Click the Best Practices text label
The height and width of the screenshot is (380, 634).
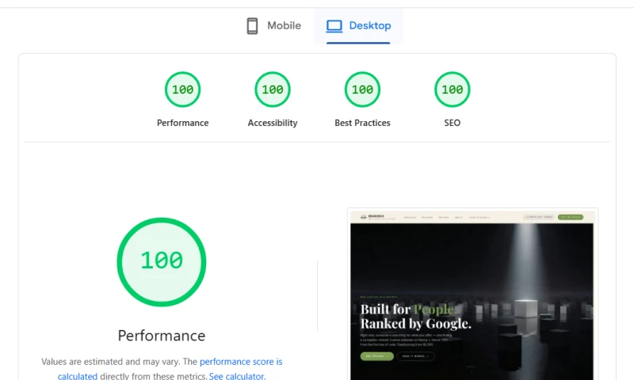[x=362, y=123]
